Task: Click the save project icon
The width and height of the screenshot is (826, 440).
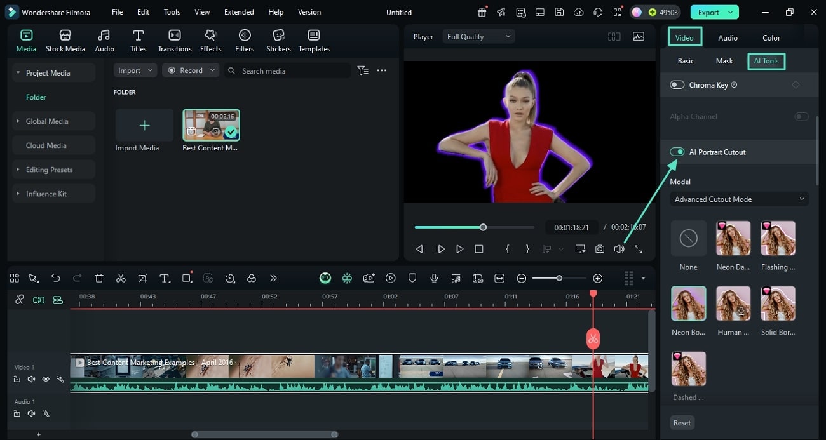Action: pos(559,12)
